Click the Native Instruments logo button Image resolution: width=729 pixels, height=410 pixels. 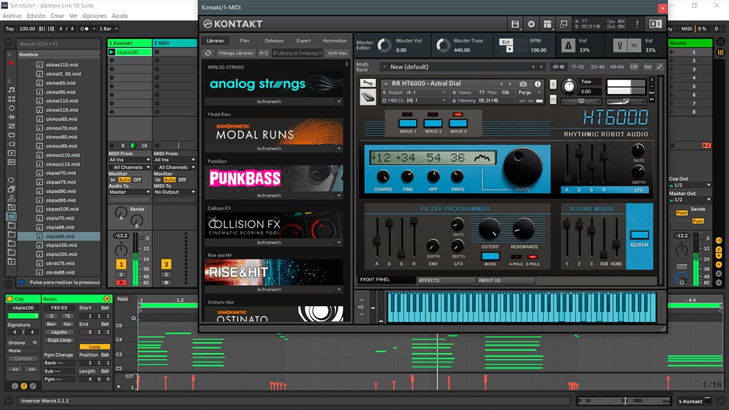click(x=655, y=24)
